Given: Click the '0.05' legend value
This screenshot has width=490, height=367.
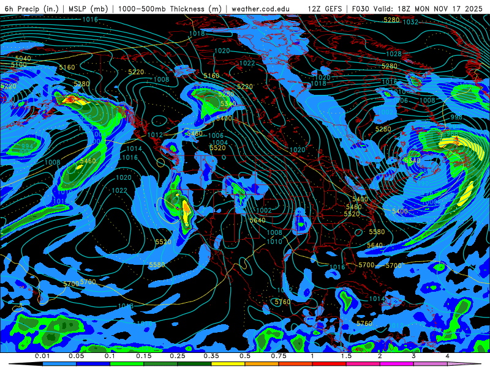Looking at the screenshot, I should [76, 356].
